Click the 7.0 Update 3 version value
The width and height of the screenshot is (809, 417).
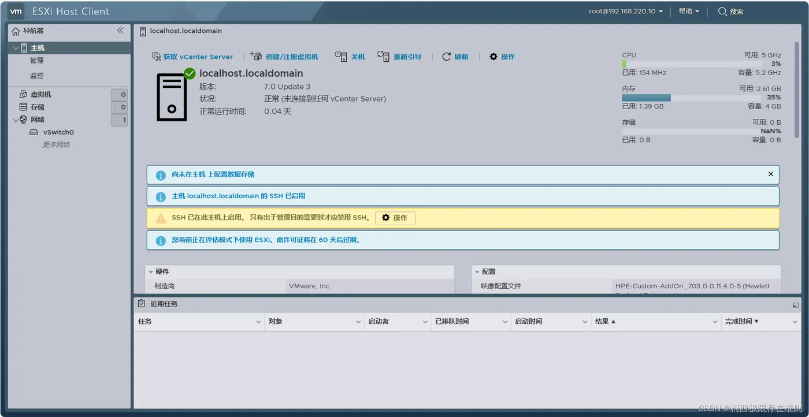(x=287, y=87)
